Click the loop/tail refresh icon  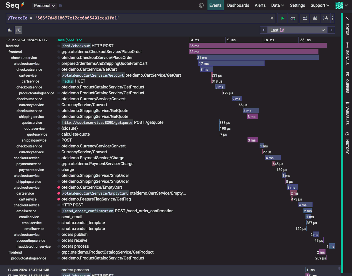click(x=293, y=18)
